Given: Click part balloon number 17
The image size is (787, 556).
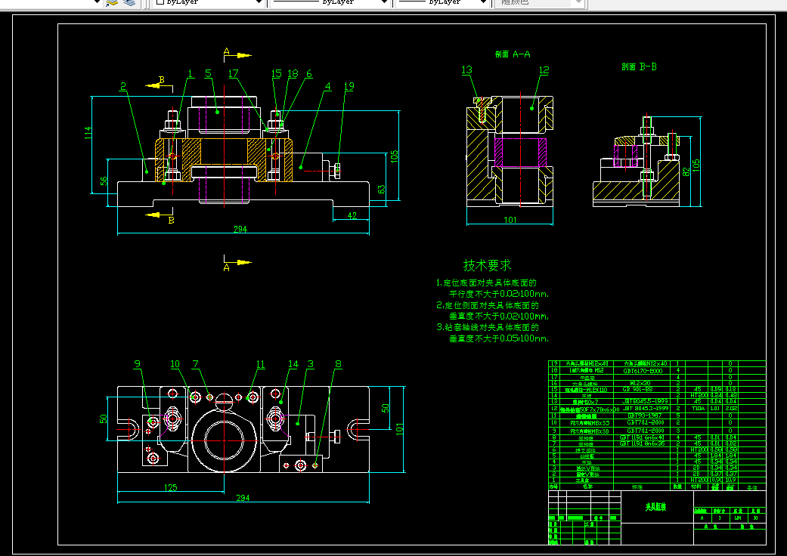Looking at the screenshot, I should click(x=234, y=74).
